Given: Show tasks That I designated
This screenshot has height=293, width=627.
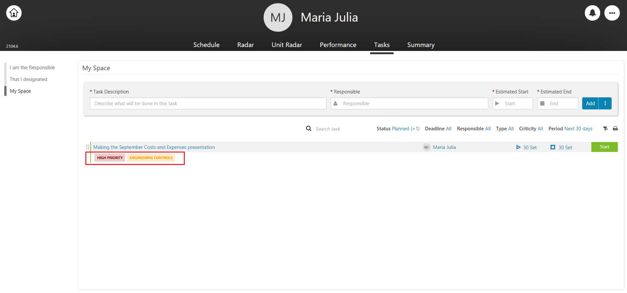Looking at the screenshot, I should (28, 79).
